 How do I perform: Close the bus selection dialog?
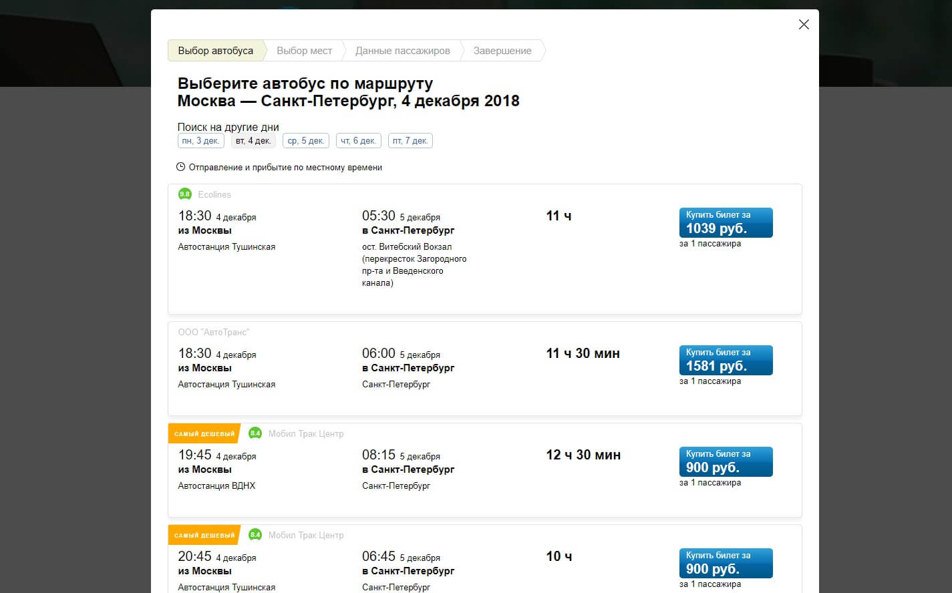804,25
